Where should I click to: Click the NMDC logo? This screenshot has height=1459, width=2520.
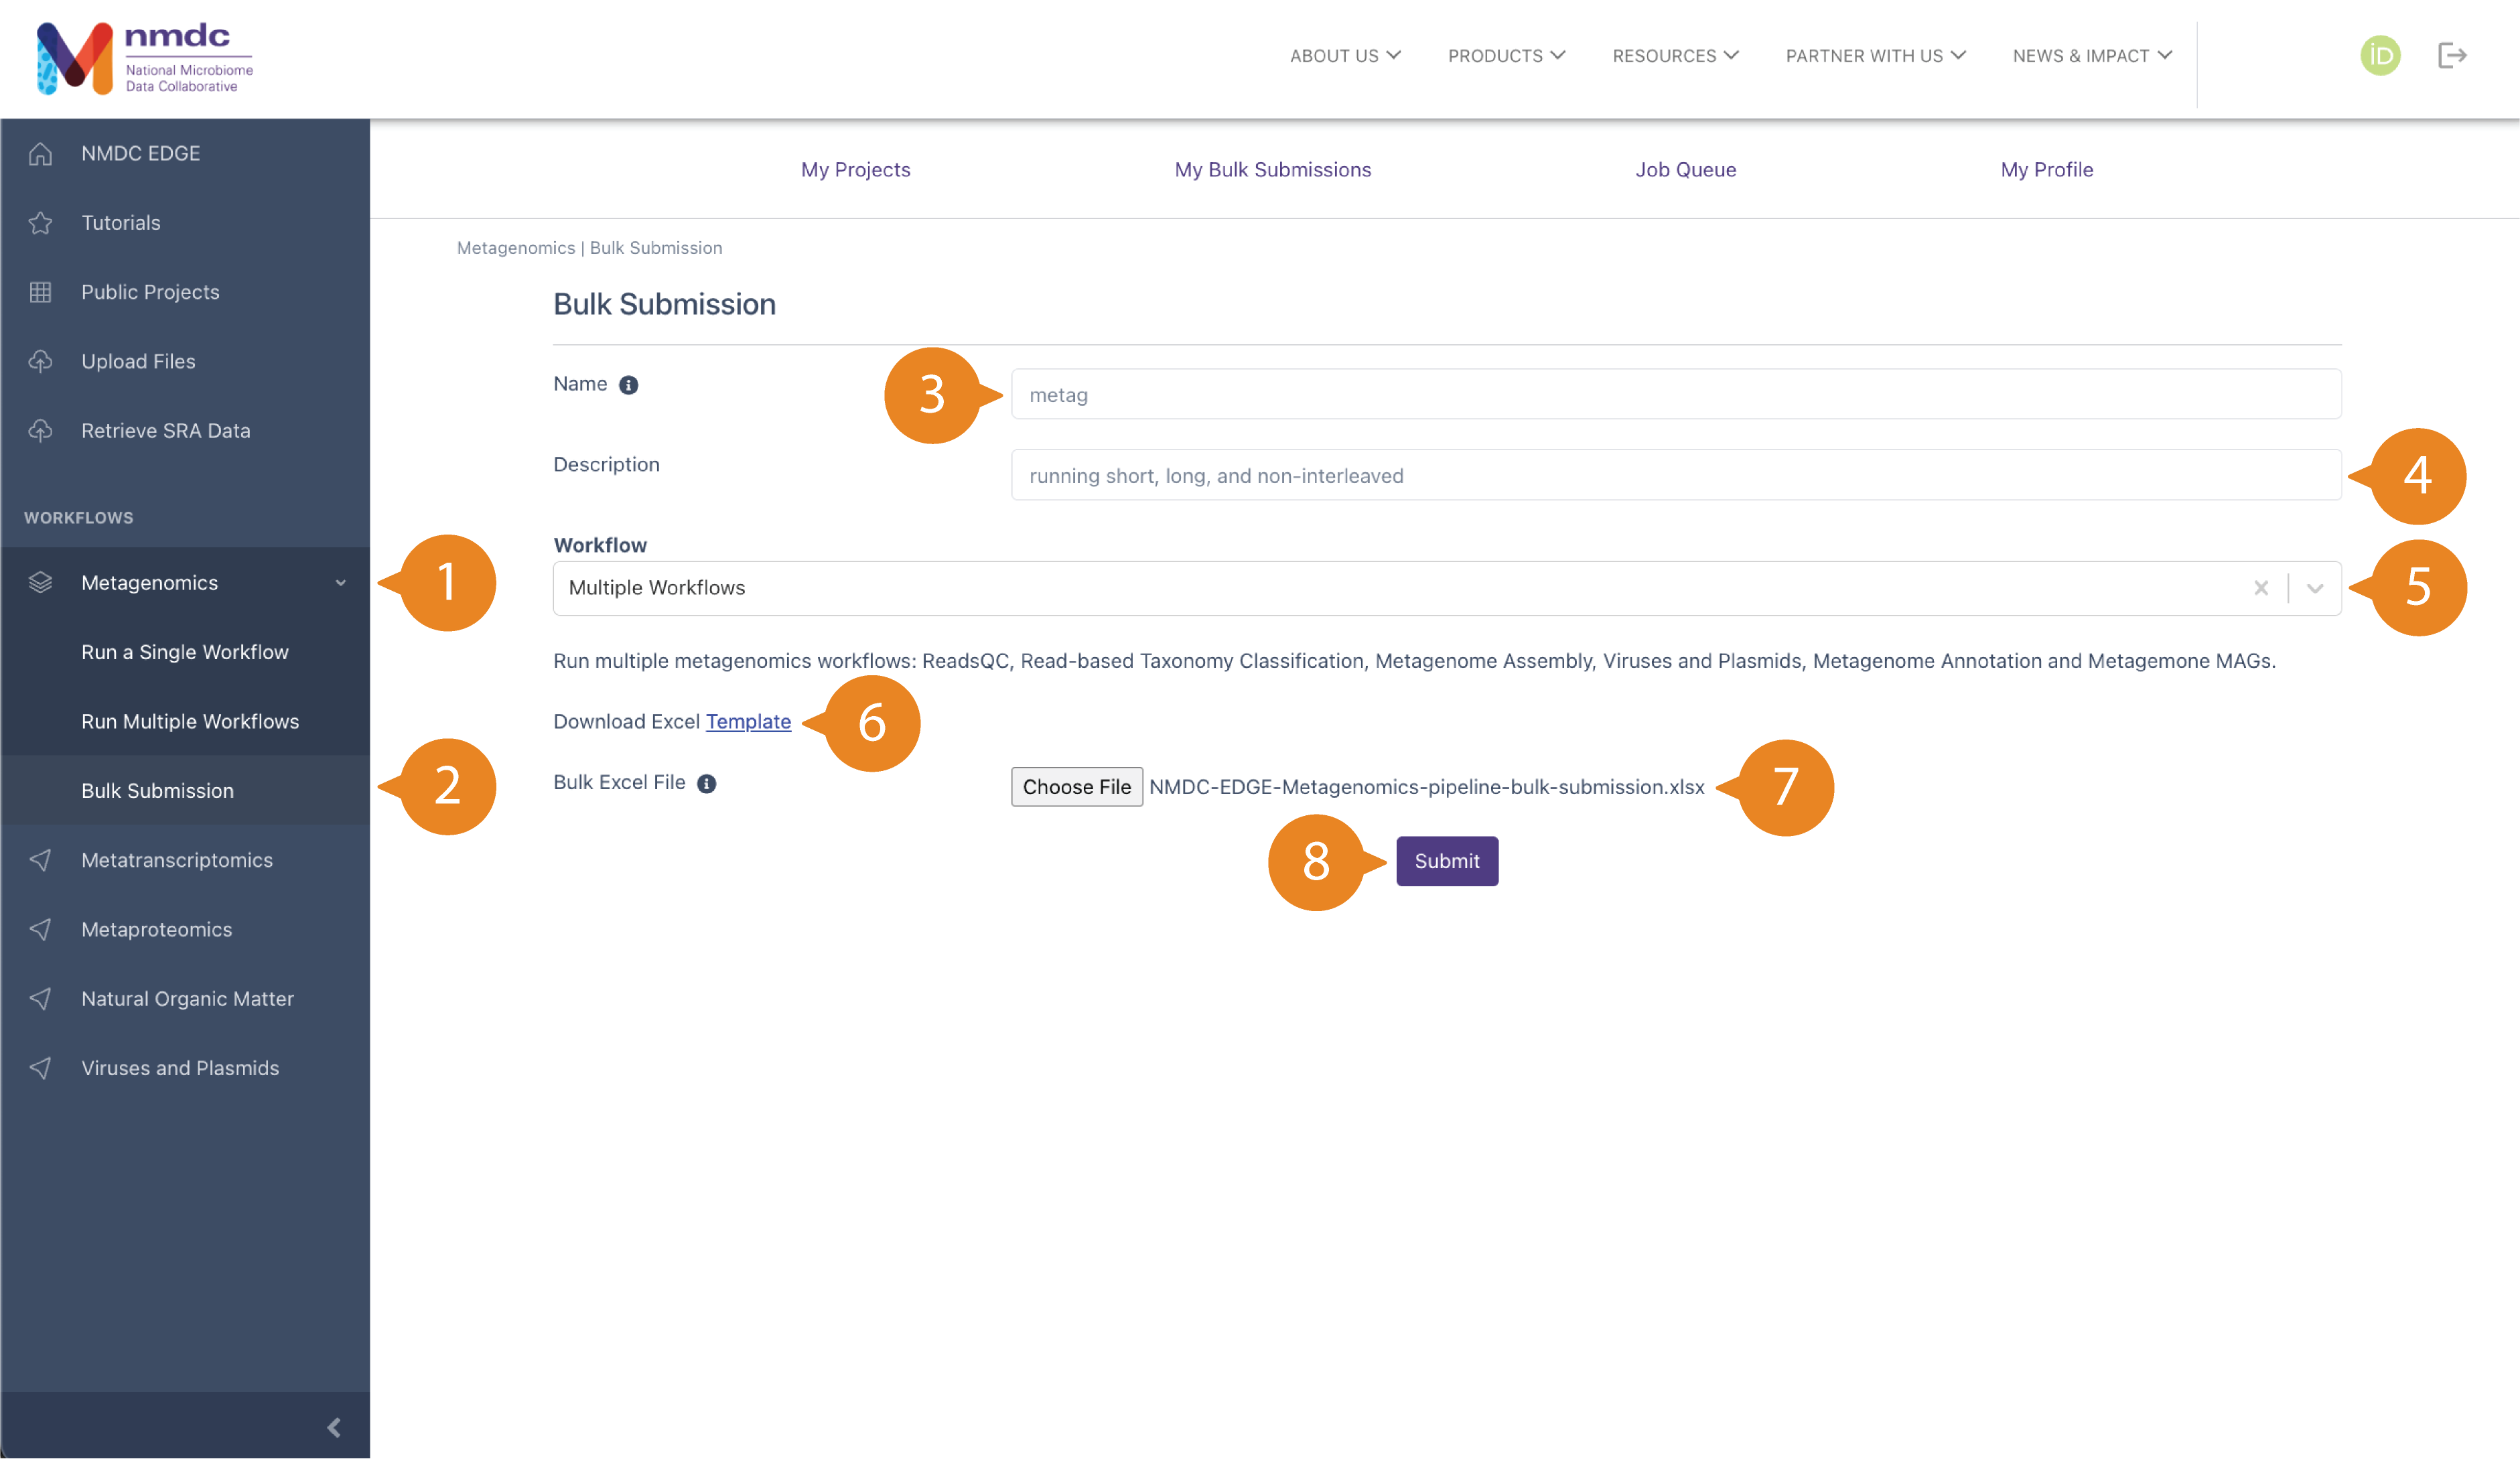tap(145, 58)
